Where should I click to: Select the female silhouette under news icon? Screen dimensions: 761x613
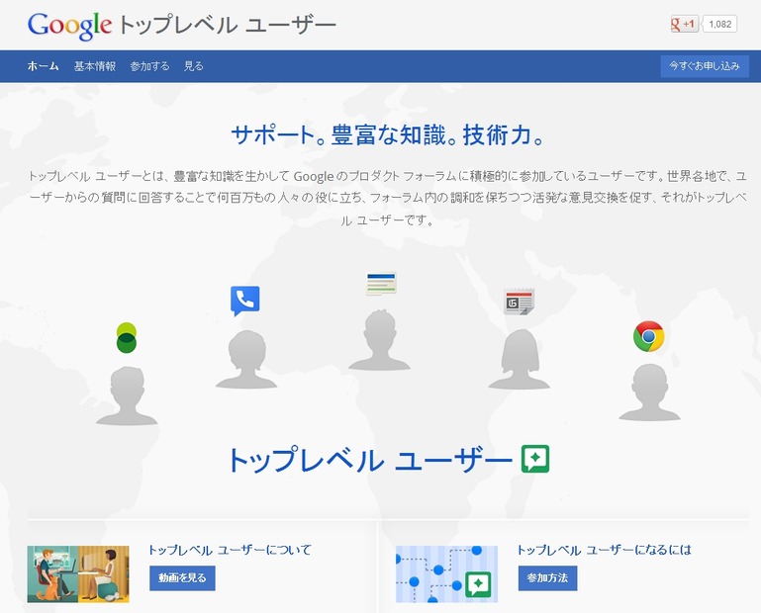pyautogui.click(x=520, y=359)
